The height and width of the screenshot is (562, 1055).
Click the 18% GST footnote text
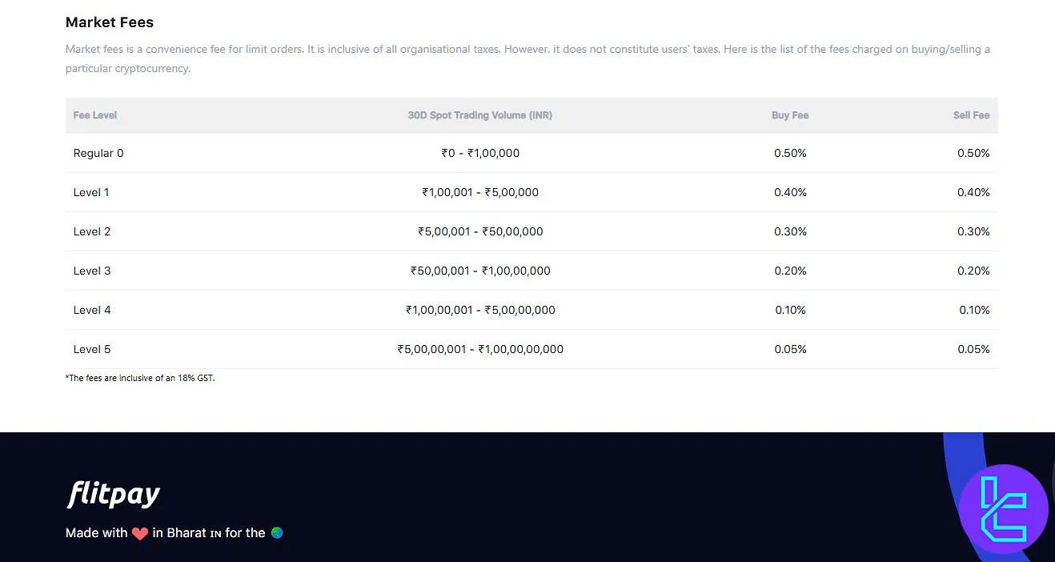[x=140, y=378]
